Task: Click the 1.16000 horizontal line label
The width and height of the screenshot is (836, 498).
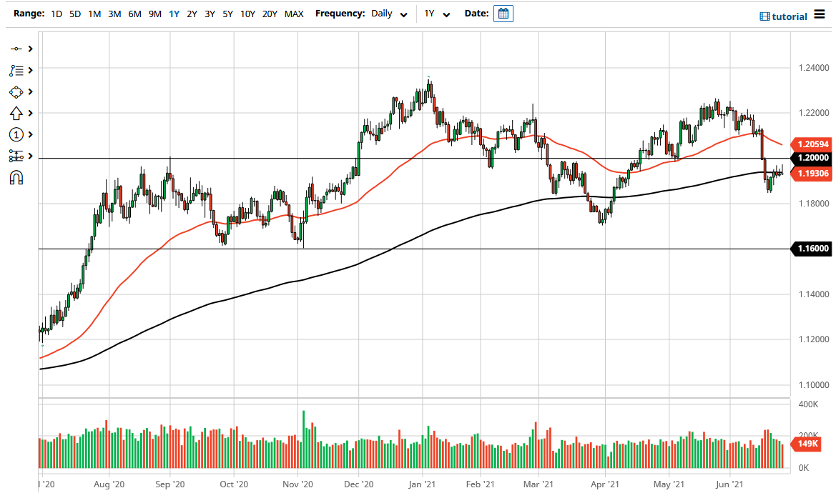Action: [811, 248]
